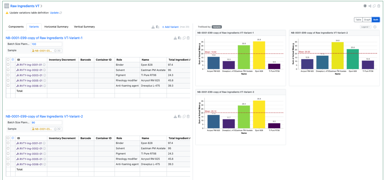Click the atom-shaped icon in top-right toolbar

coord(365,6)
